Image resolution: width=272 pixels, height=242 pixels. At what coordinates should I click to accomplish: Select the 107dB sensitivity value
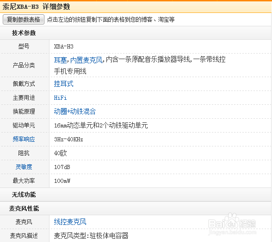pos(62,167)
